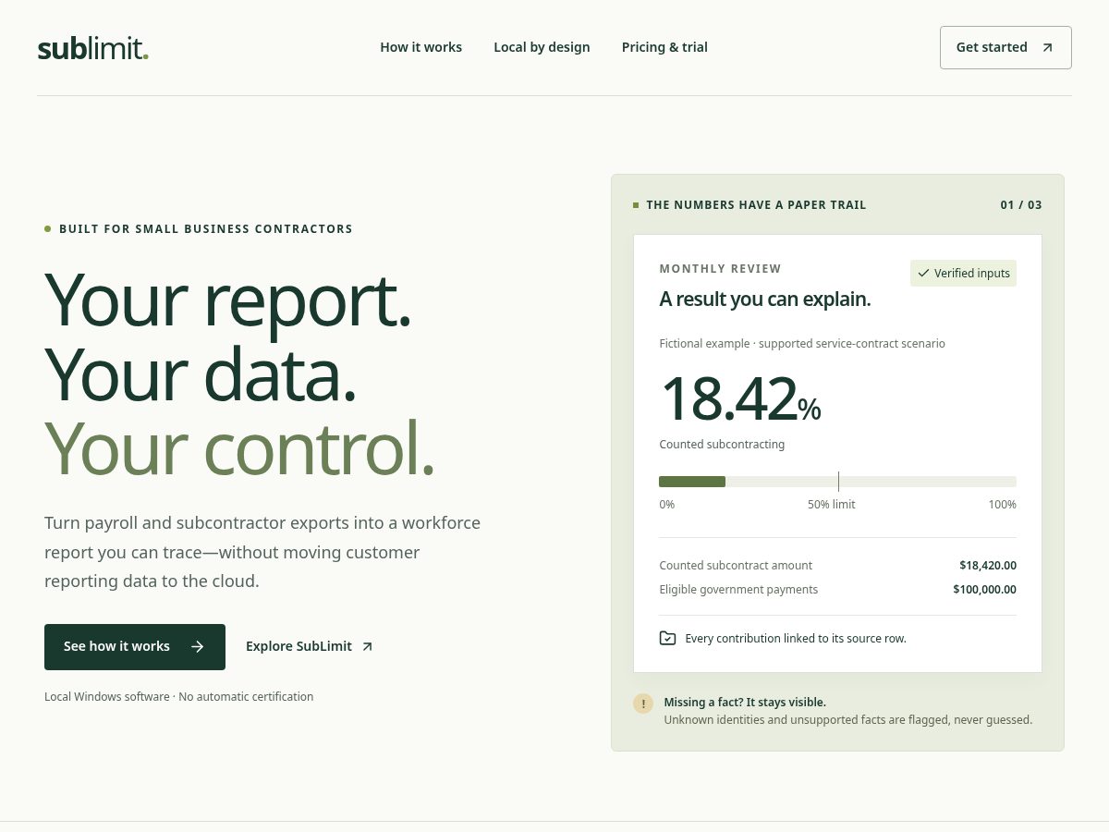
Task: Click 'A result you can explain.' heading
Action: [x=765, y=300]
